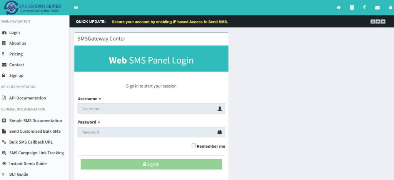Fast-forward the quick update ticker
The image size is (394, 180).
[383, 21]
